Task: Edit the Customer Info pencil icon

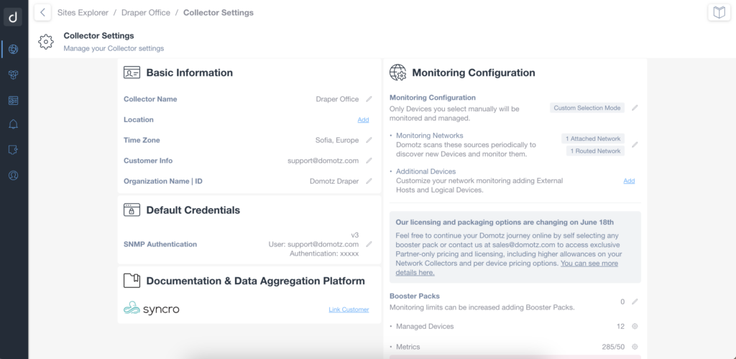Action: point(369,161)
